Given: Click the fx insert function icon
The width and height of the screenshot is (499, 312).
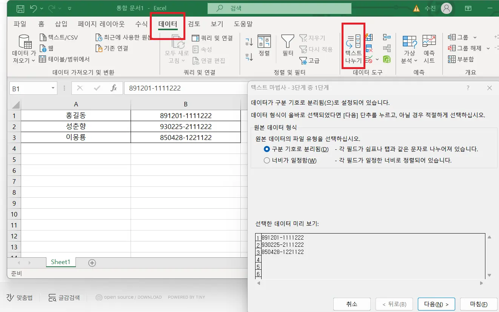Looking at the screenshot, I should (114, 88).
